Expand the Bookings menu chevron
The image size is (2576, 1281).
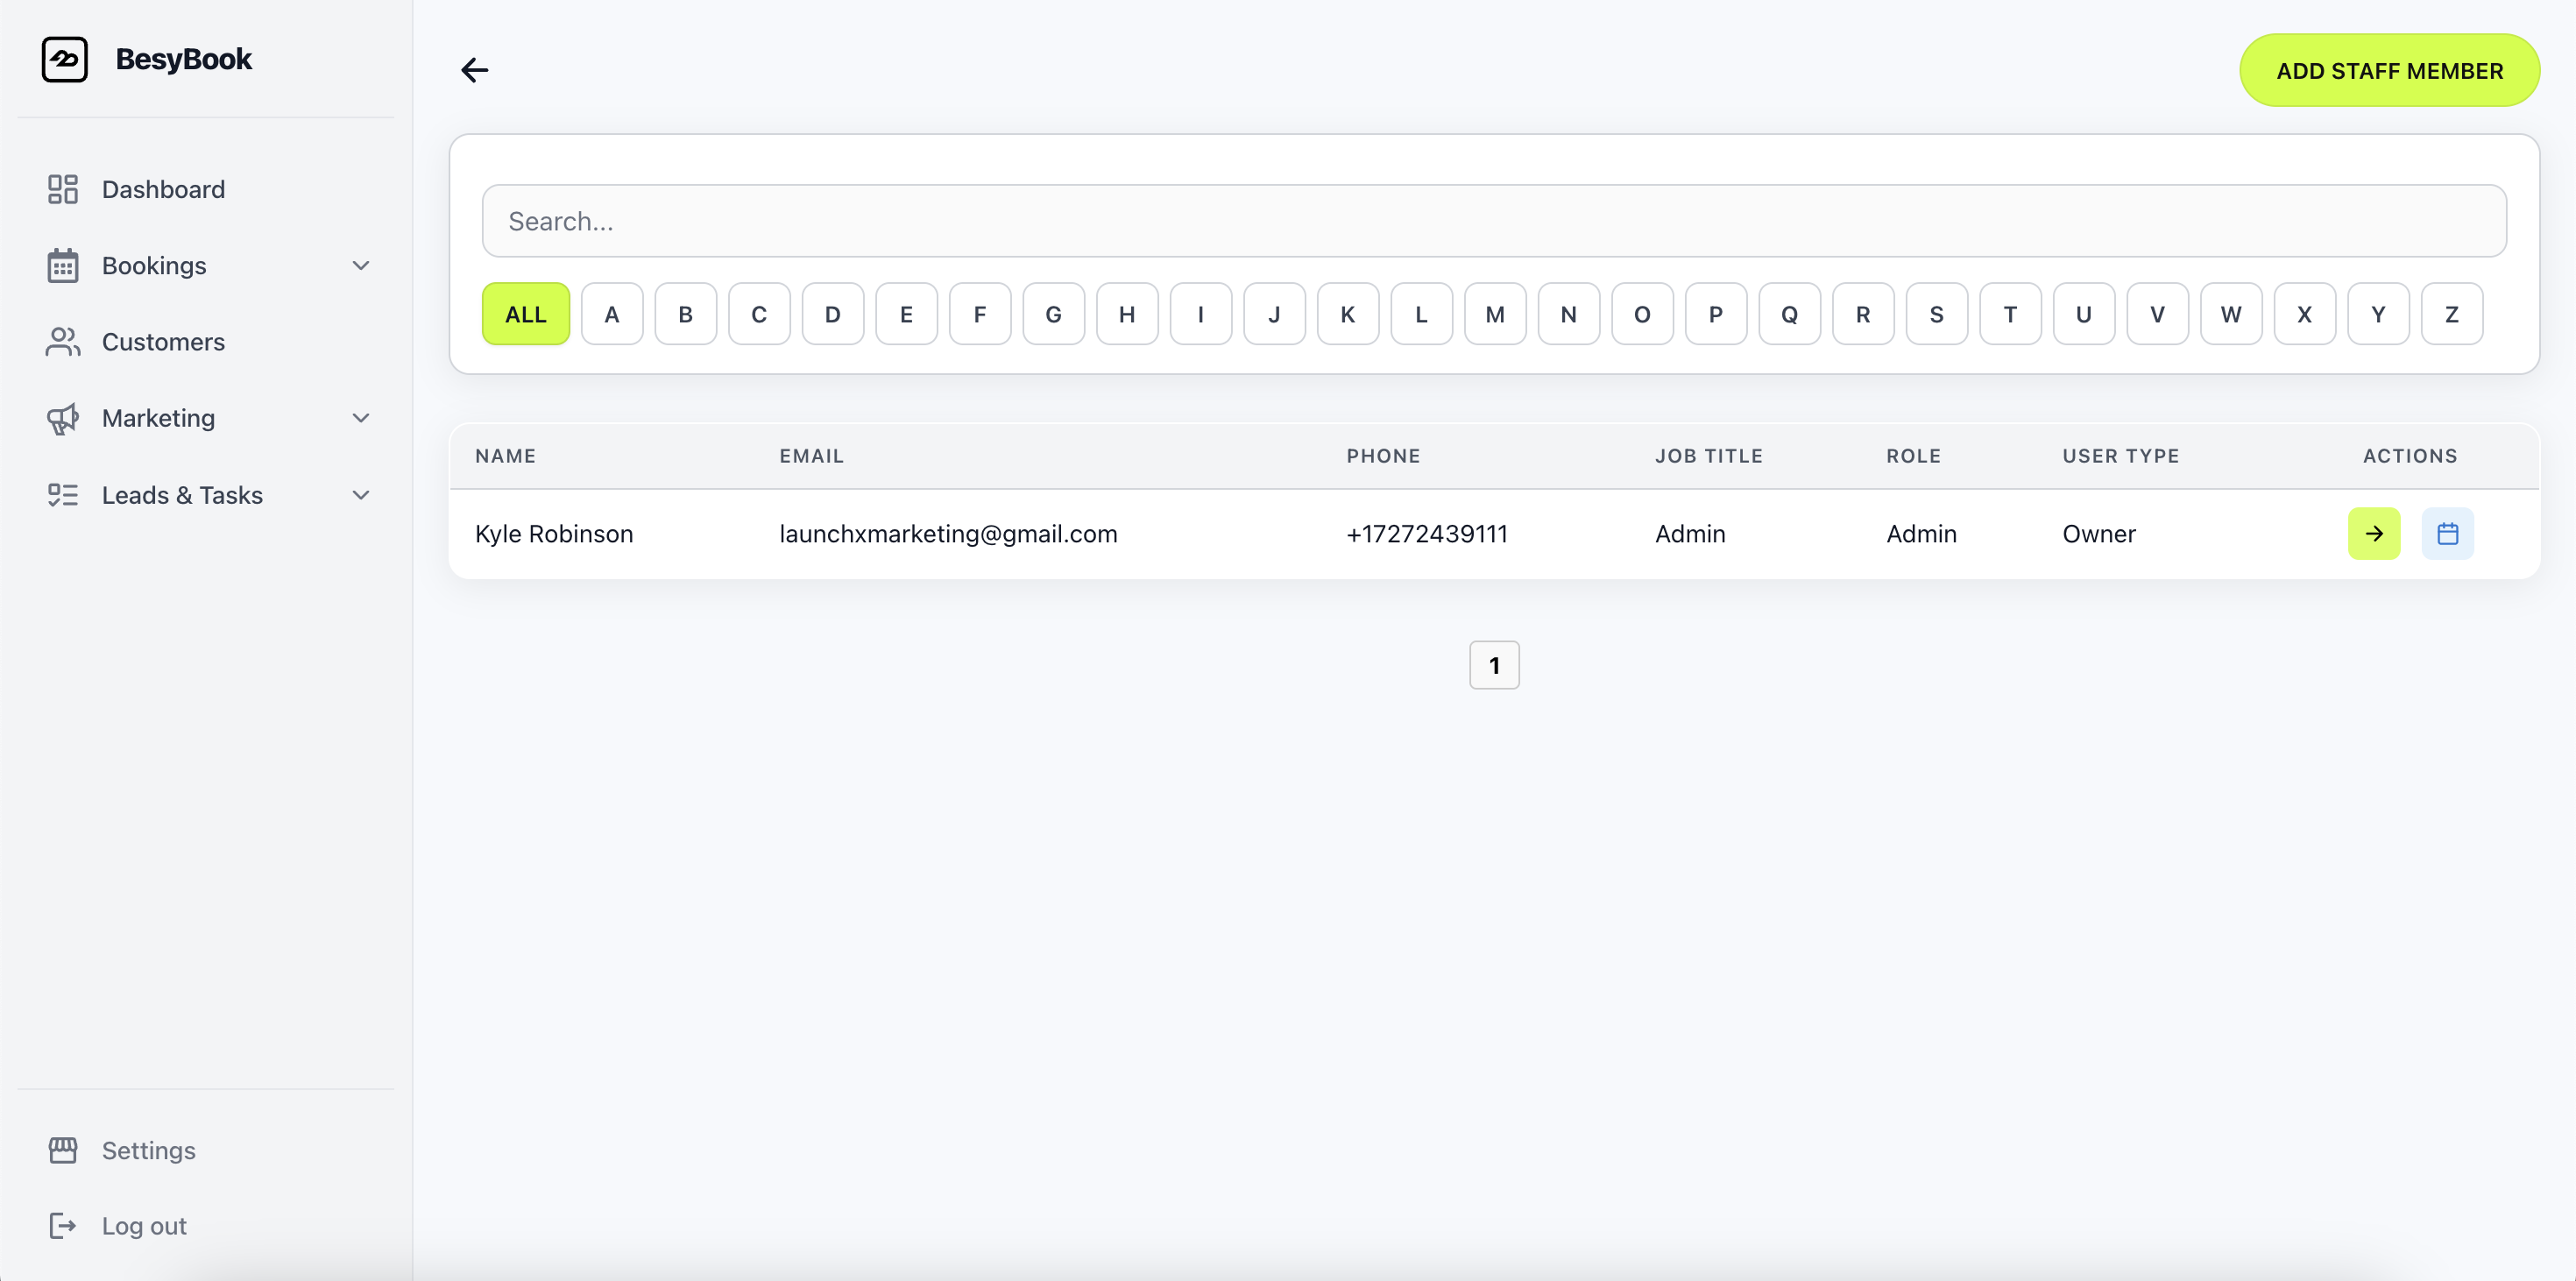[x=361, y=265]
